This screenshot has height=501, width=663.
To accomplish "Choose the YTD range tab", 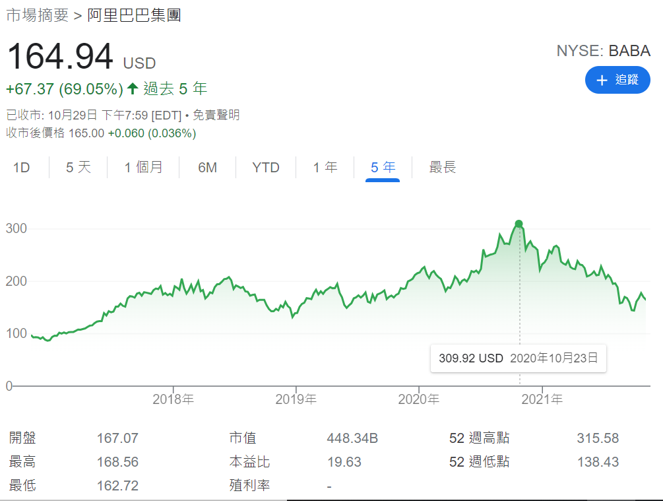I will pos(266,168).
